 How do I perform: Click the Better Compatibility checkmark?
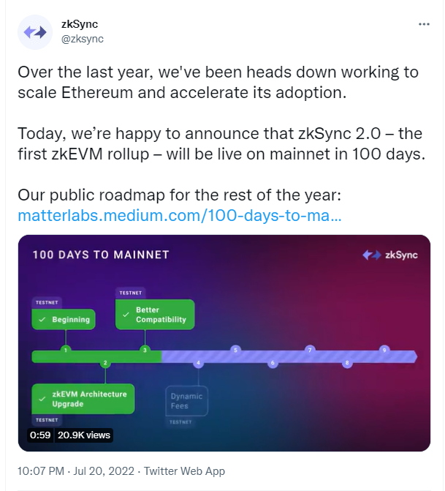click(126, 315)
